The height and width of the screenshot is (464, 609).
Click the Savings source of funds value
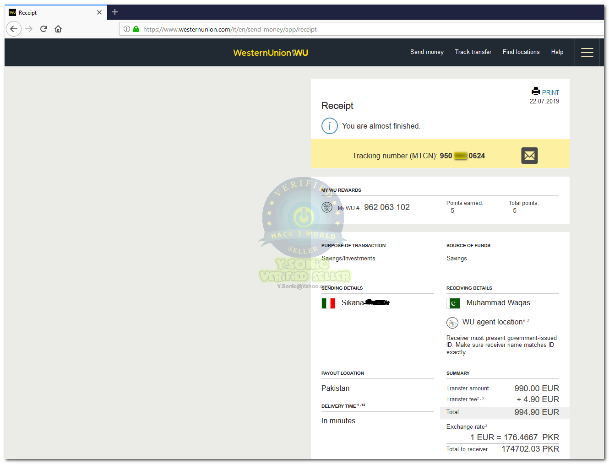[x=457, y=259]
